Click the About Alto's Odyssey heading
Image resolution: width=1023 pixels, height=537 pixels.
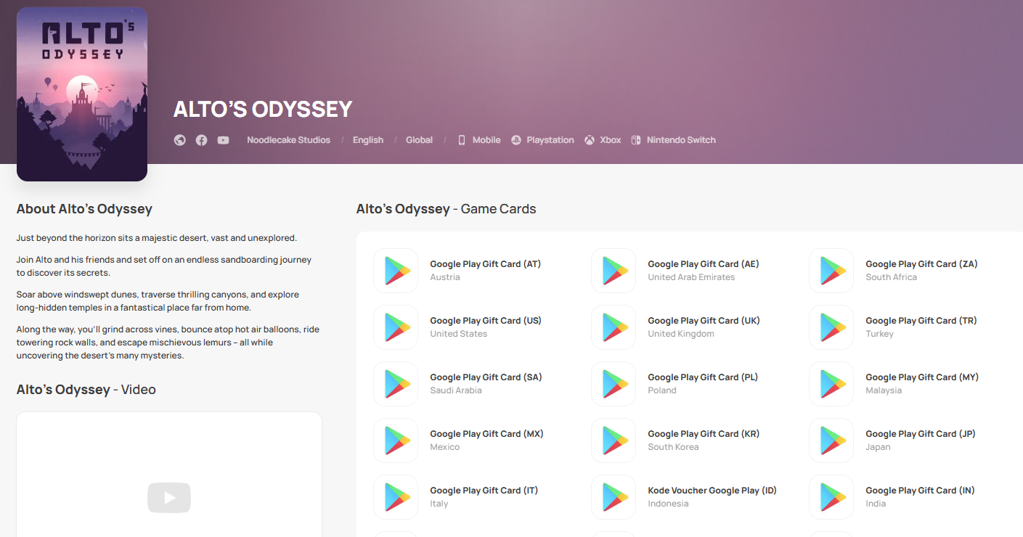(84, 209)
